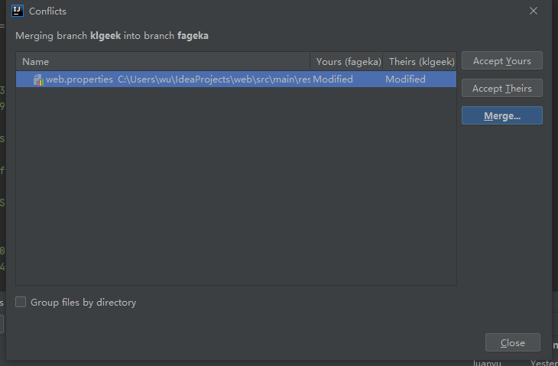Image resolution: width=558 pixels, height=366 pixels.
Task: Open the Merge... dialog for web.properties
Action: (501, 115)
